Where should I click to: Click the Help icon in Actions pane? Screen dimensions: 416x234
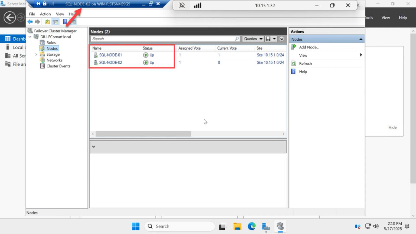(x=294, y=72)
